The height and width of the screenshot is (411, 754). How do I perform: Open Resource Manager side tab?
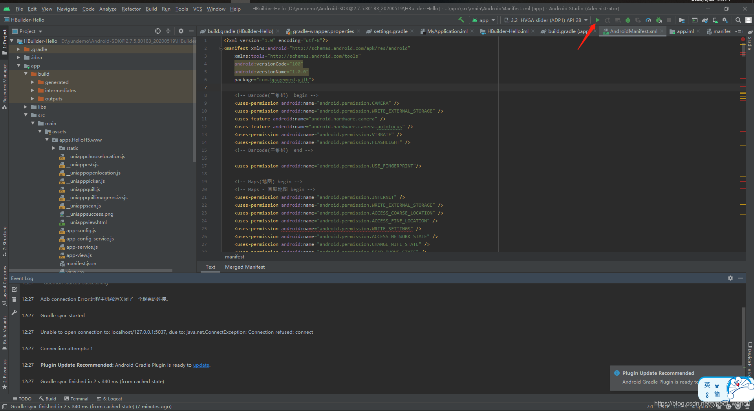(5, 87)
